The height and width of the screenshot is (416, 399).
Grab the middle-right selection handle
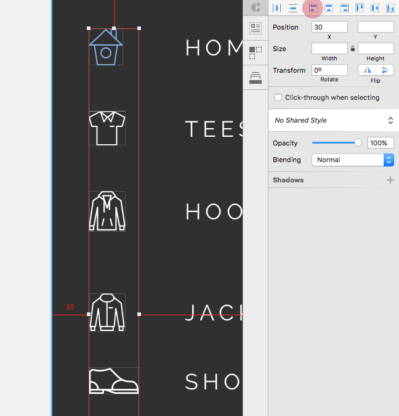pyautogui.click(x=139, y=314)
